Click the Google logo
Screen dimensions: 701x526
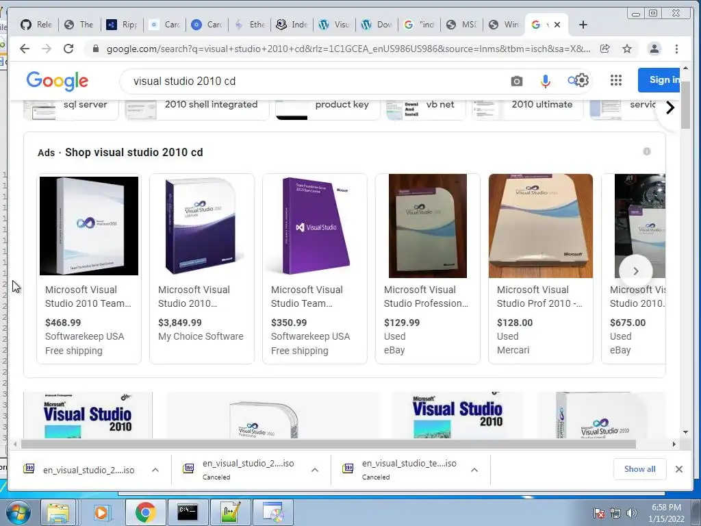pyautogui.click(x=58, y=81)
